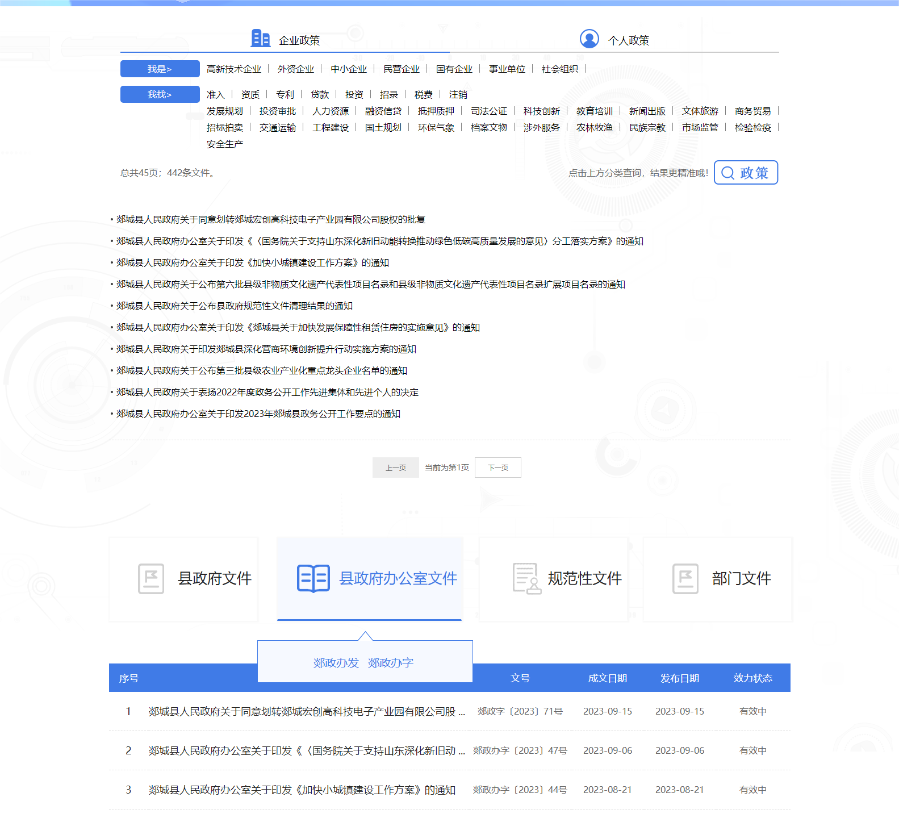Click the 我是> button
Viewport: 899px width, 818px height.
coord(160,69)
